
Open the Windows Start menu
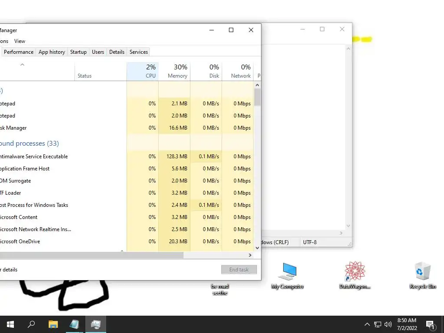pos(10,324)
